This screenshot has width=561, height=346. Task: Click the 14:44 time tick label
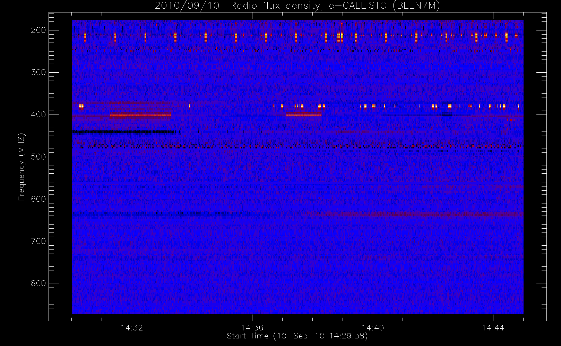pos(493,328)
